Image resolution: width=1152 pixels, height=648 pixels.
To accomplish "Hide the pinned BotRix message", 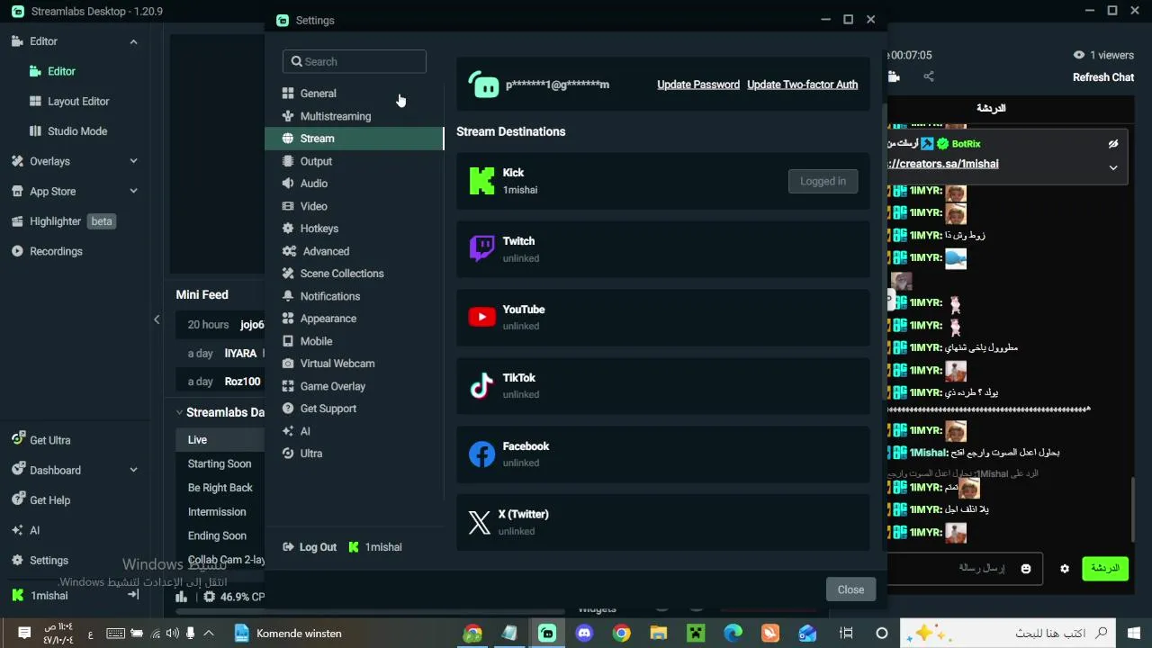I will (1113, 144).
